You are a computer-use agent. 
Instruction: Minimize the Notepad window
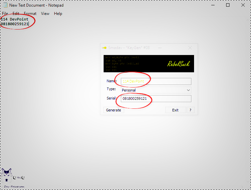pyautogui.click(x=213, y=5)
